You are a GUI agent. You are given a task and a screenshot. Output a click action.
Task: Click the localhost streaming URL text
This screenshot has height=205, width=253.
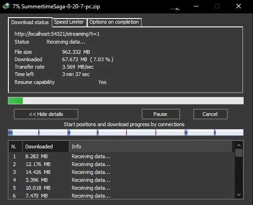click(x=57, y=34)
